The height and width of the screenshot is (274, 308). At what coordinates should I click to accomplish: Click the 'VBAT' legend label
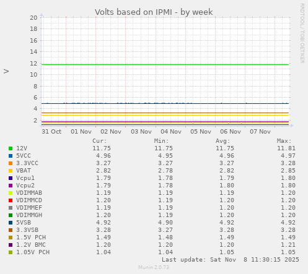click(x=24, y=171)
